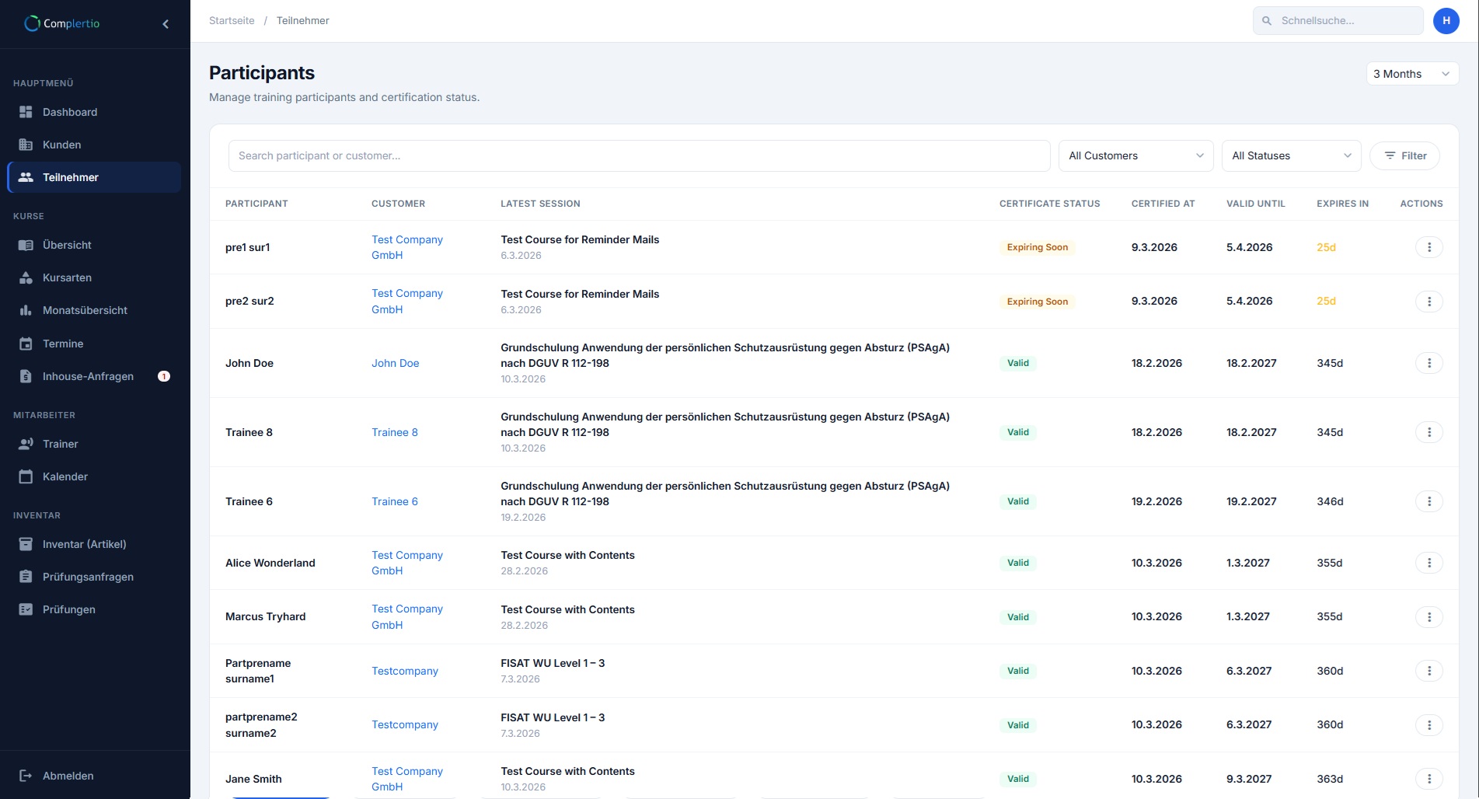Expand the All Customers dropdown
Image resolution: width=1479 pixels, height=799 pixels.
point(1135,155)
